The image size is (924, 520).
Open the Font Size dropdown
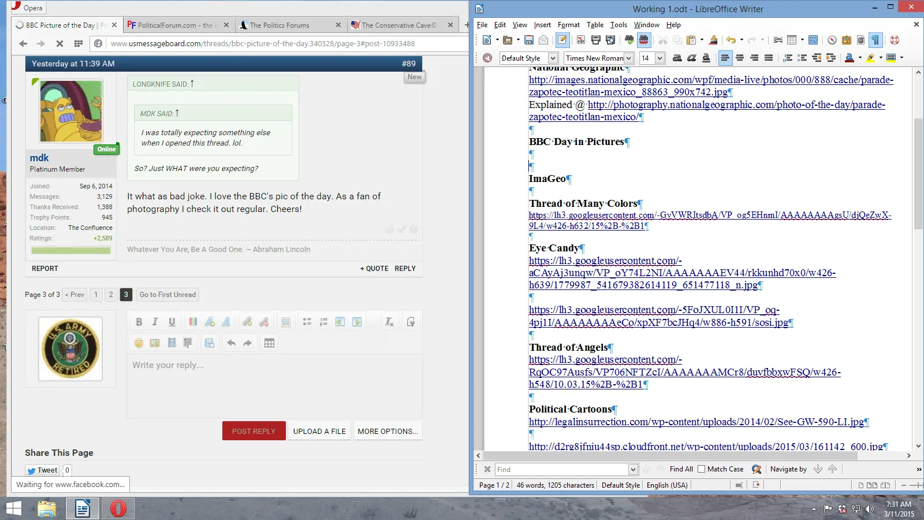click(x=660, y=58)
